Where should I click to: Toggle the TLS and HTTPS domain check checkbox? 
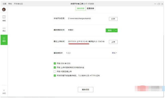55,75
